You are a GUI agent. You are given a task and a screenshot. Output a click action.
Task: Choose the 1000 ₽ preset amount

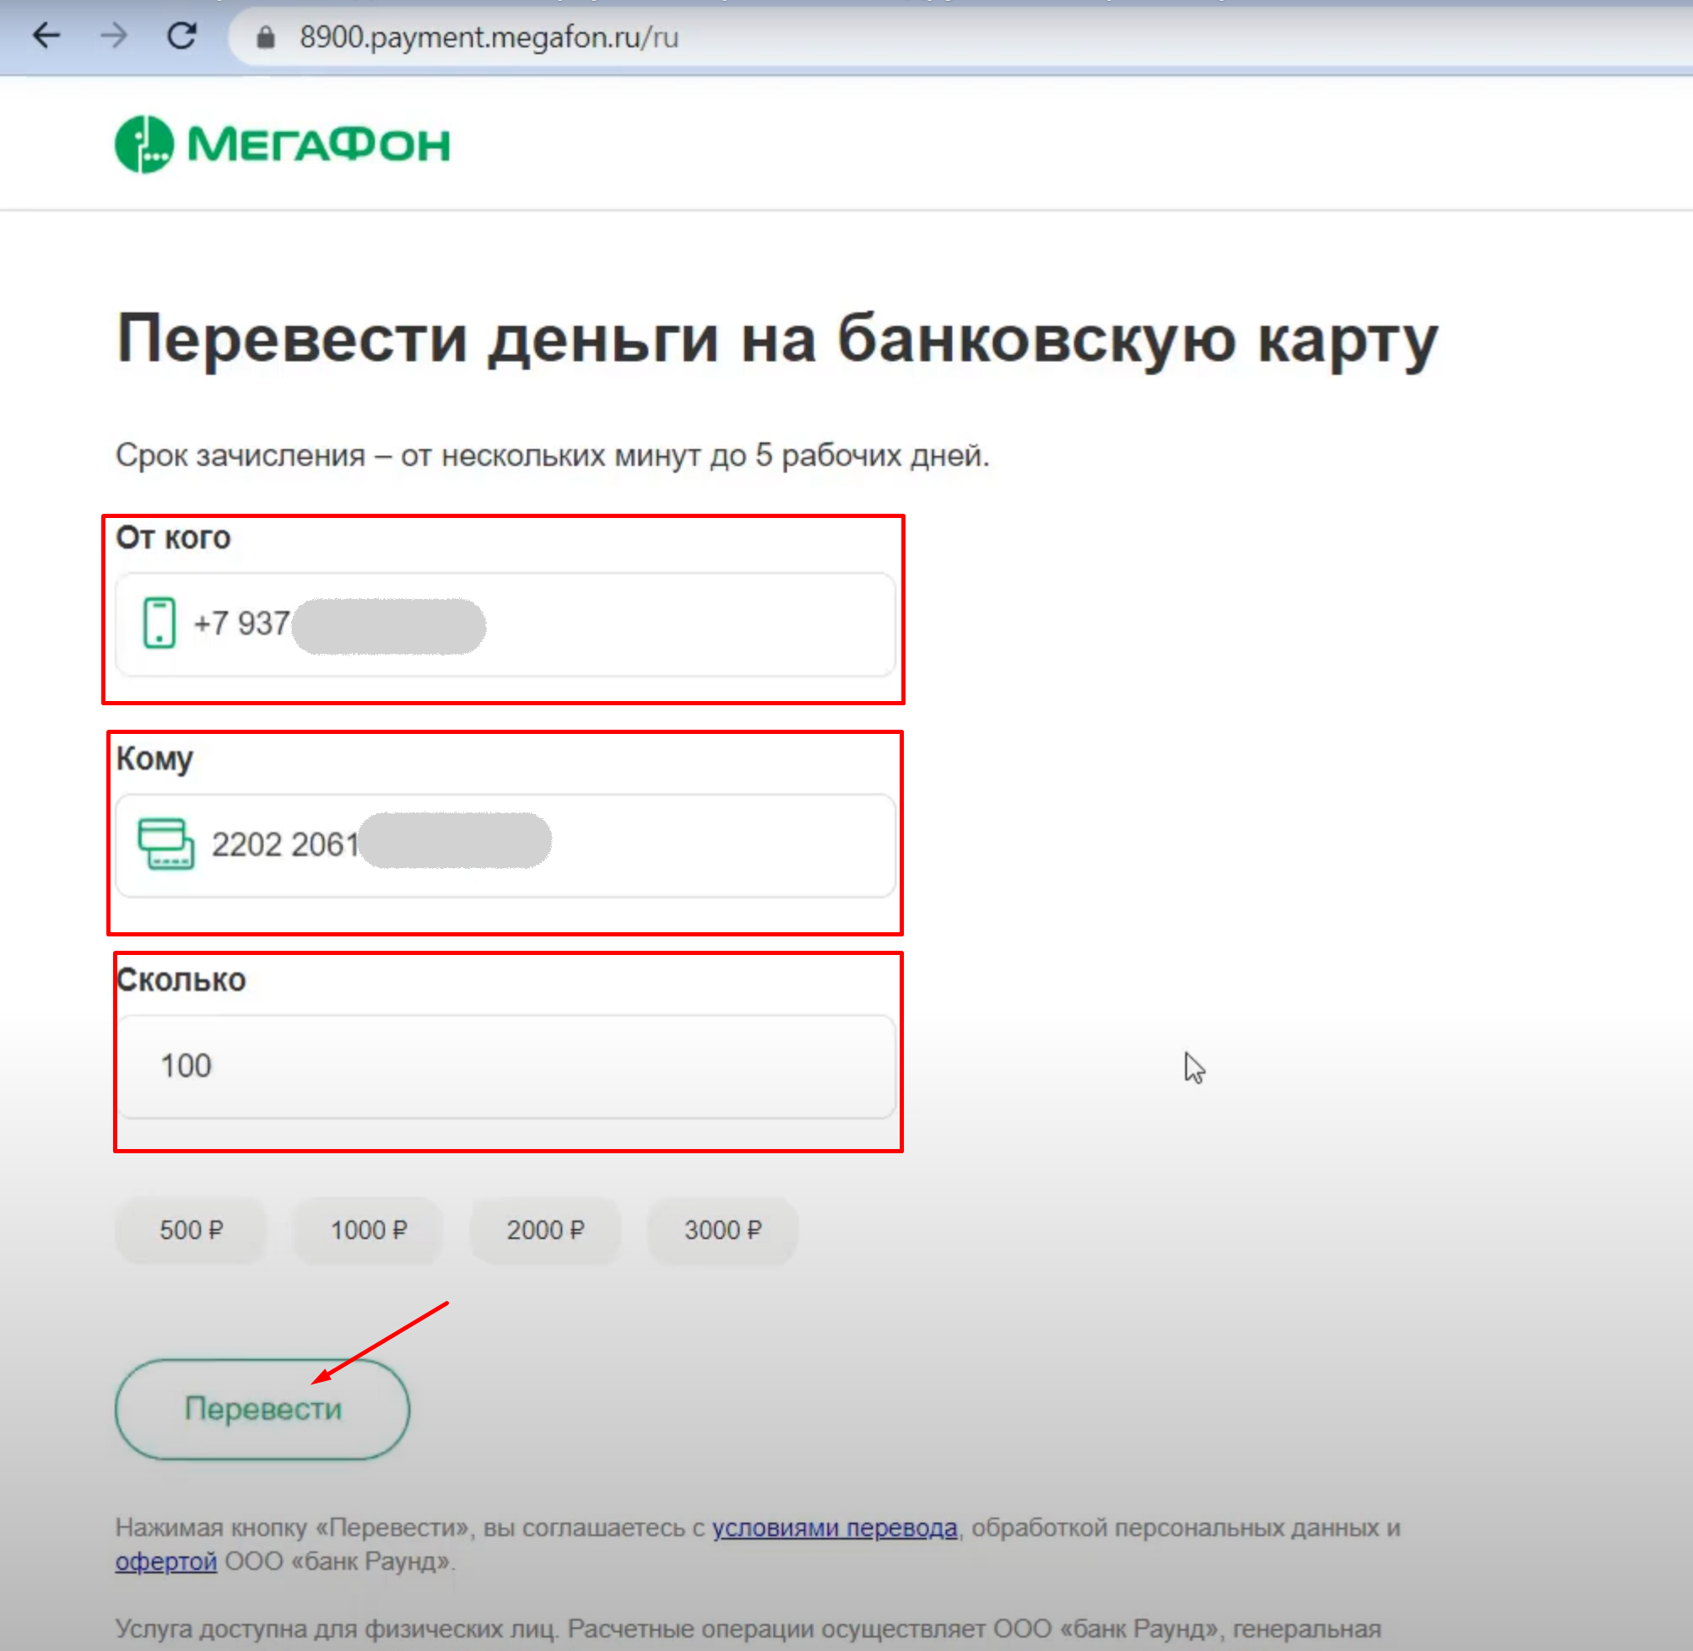(x=369, y=1229)
